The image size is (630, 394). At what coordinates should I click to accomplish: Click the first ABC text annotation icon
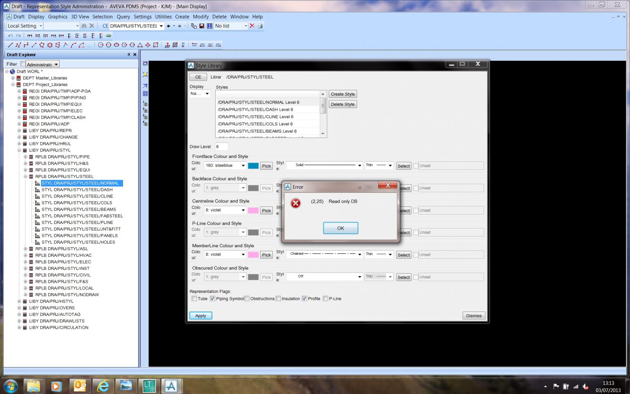195,45
